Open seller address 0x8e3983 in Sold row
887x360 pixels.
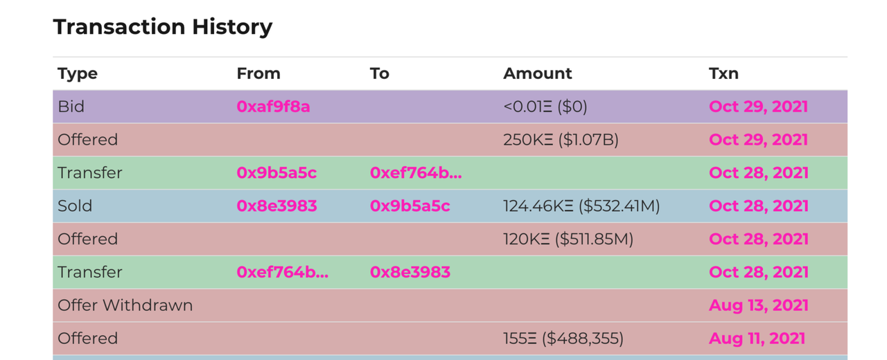coord(276,206)
